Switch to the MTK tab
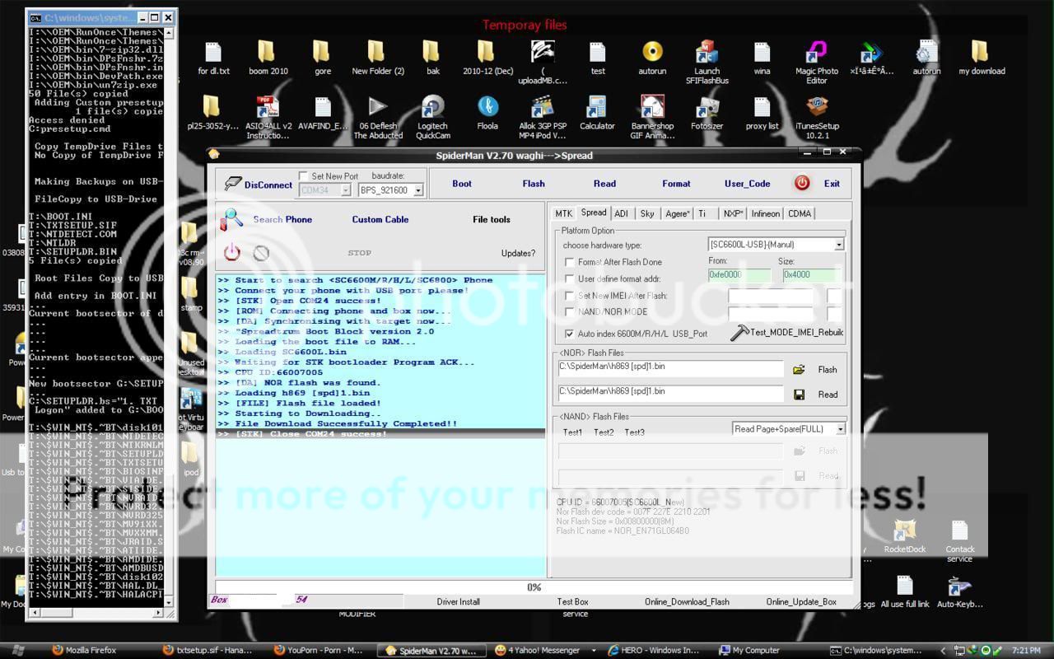 [563, 213]
